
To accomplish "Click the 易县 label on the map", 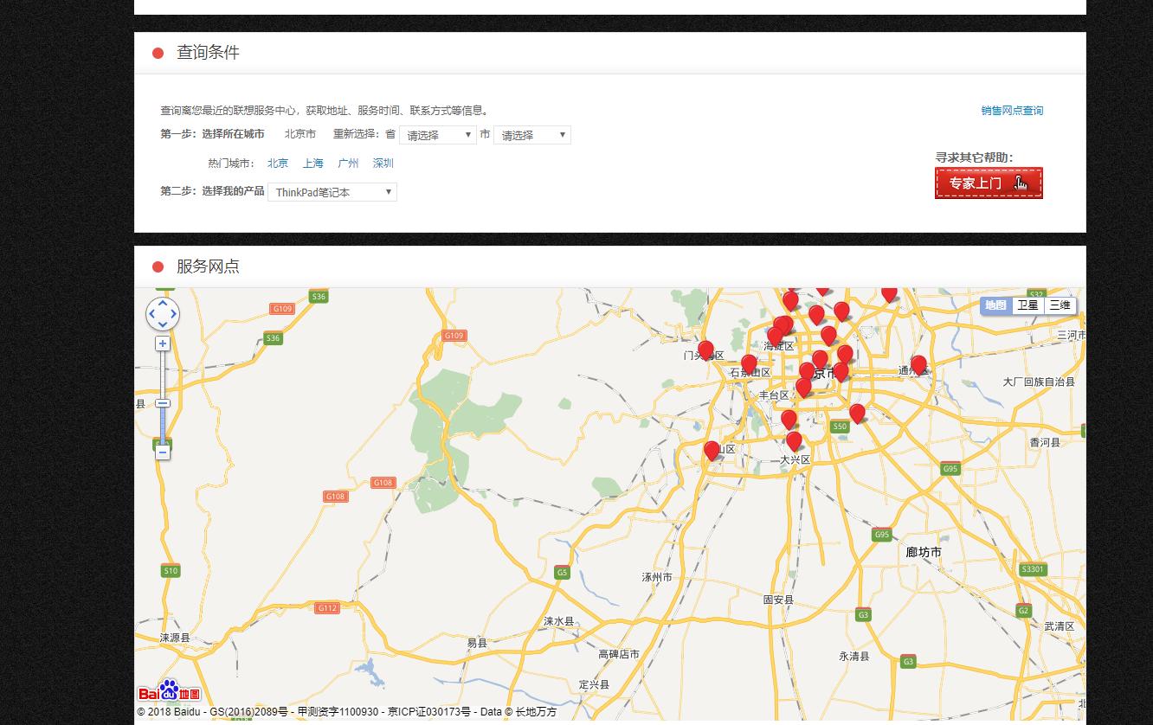I will point(477,644).
